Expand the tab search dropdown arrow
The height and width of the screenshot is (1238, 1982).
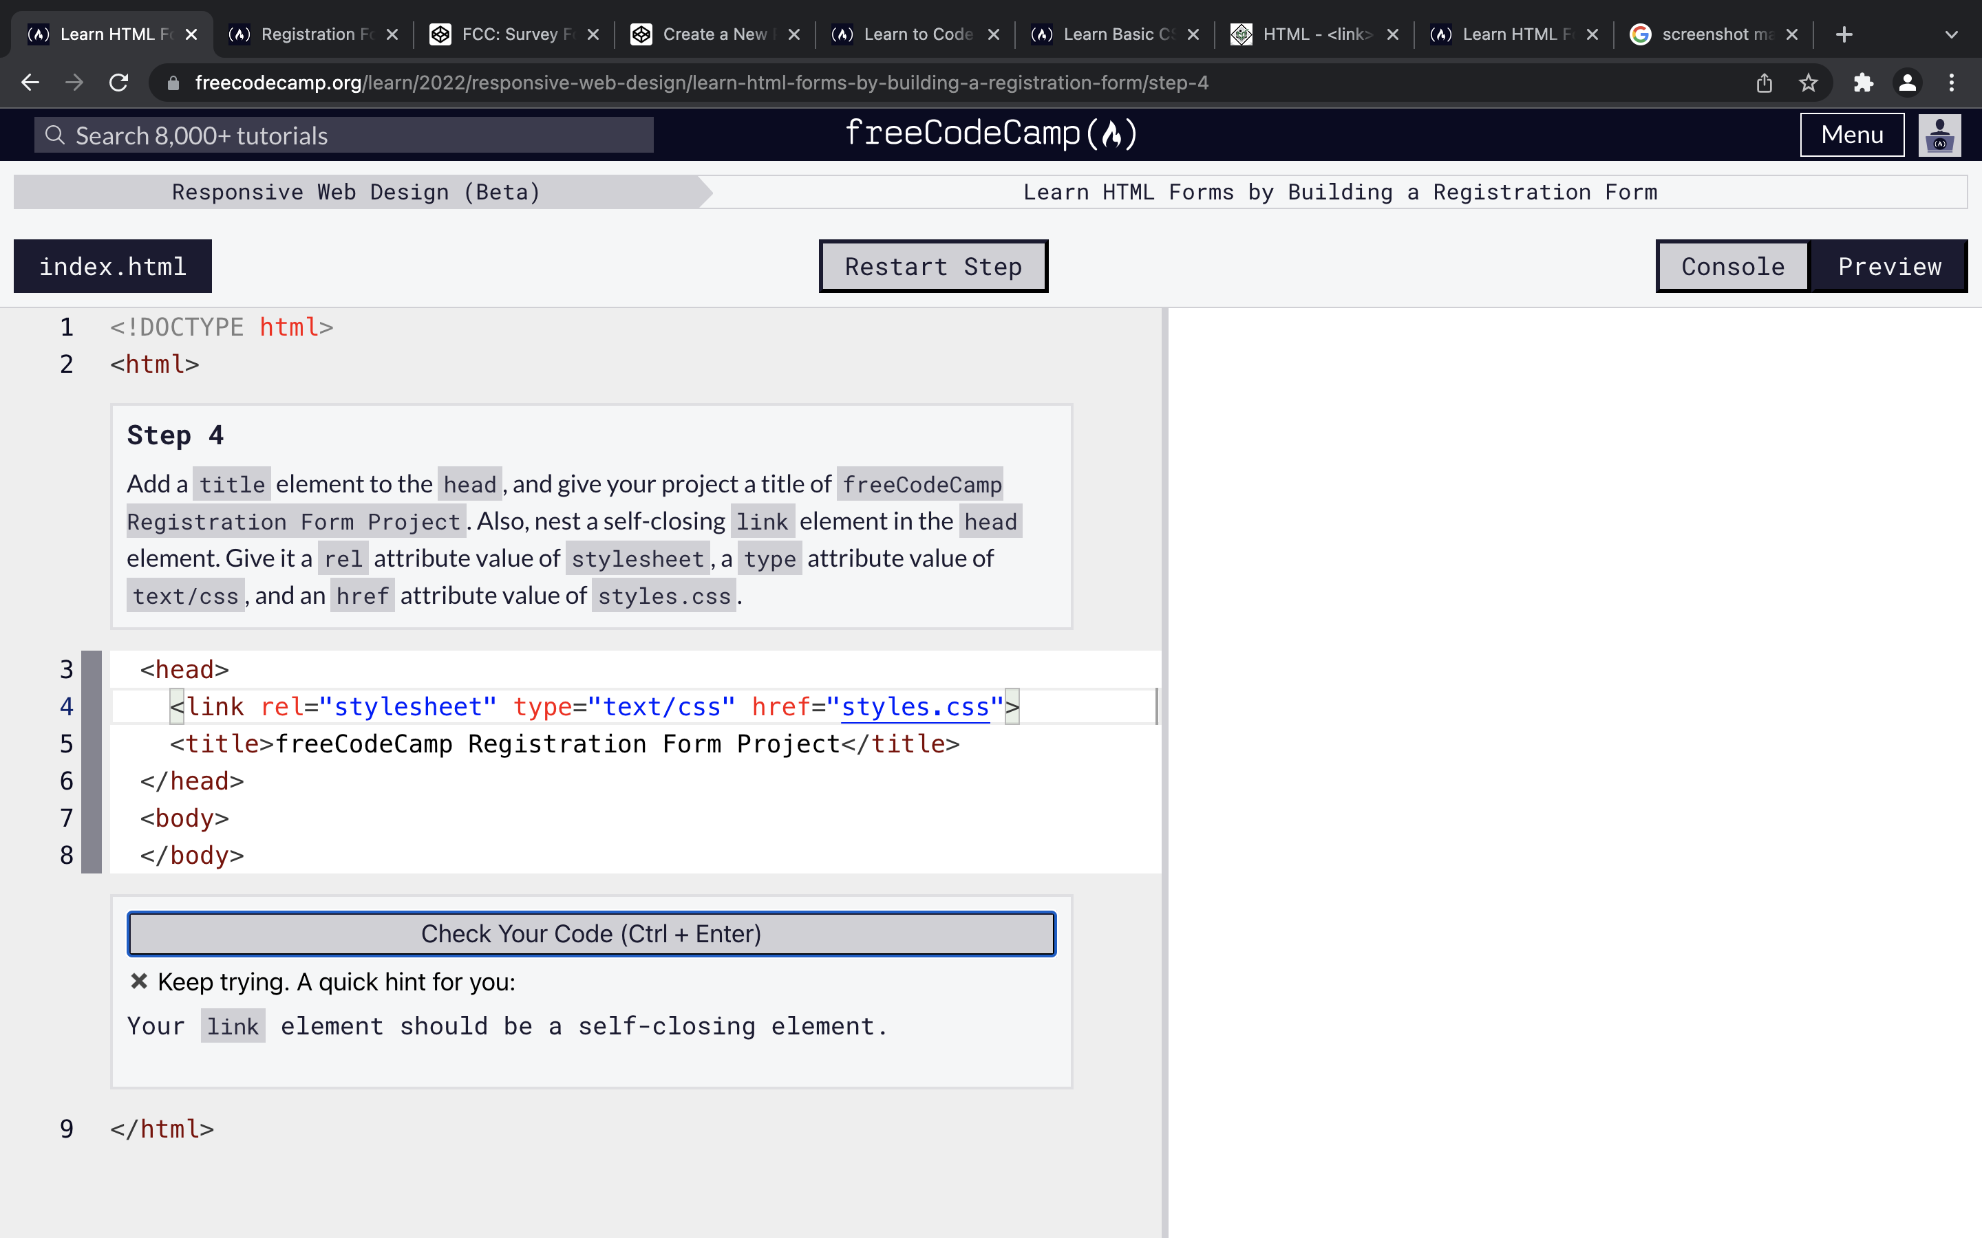point(1951,34)
